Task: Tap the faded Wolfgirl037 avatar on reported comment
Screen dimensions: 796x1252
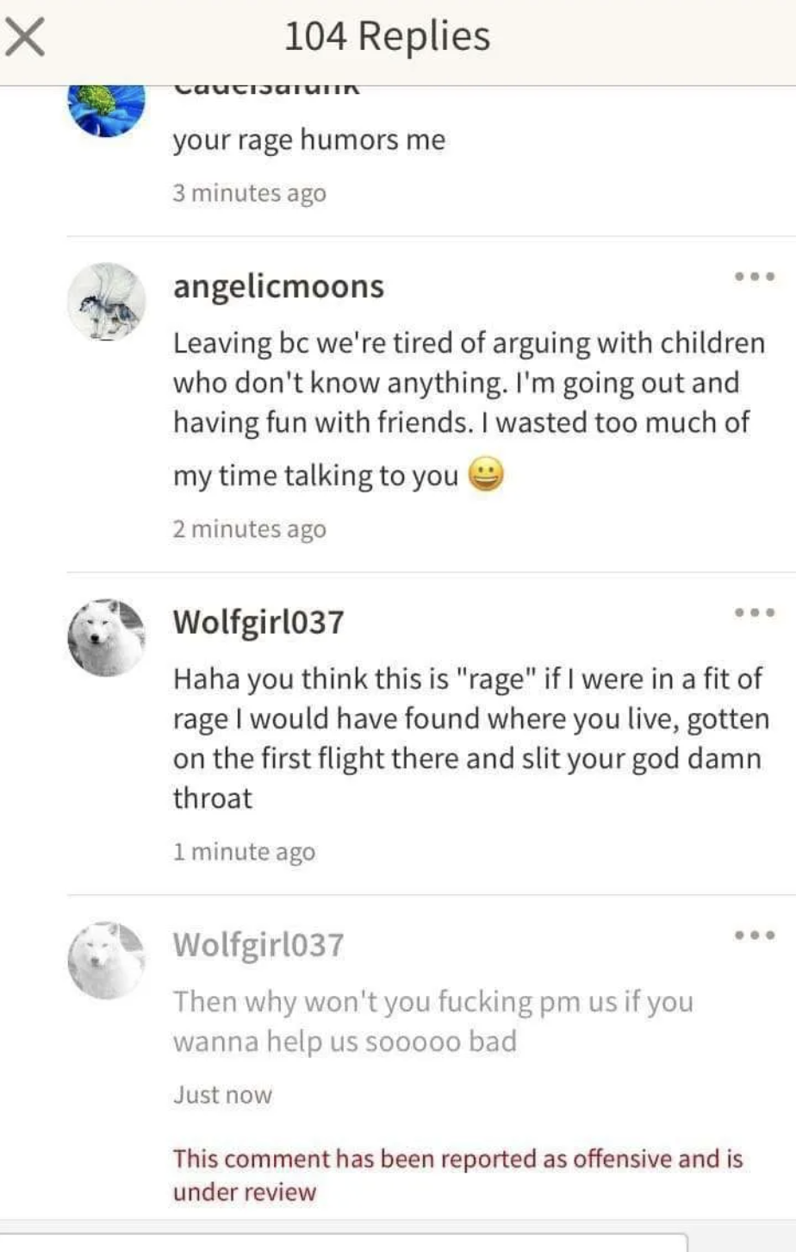Action: coord(106,960)
